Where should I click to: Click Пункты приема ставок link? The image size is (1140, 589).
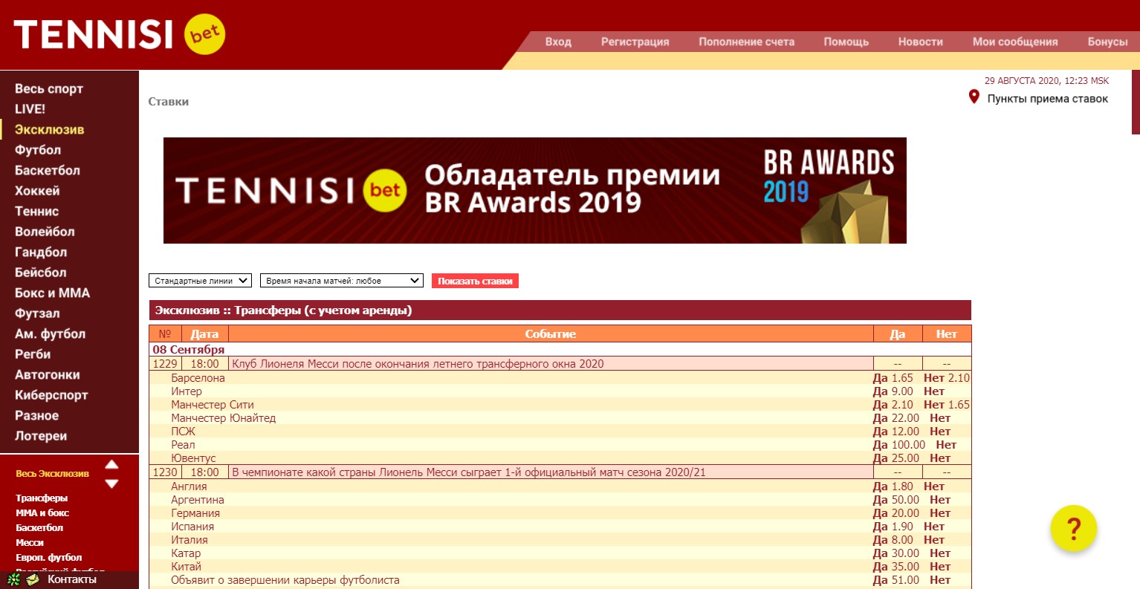point(1047,99)
